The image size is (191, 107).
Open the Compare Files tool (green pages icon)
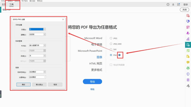coord(188,51)
